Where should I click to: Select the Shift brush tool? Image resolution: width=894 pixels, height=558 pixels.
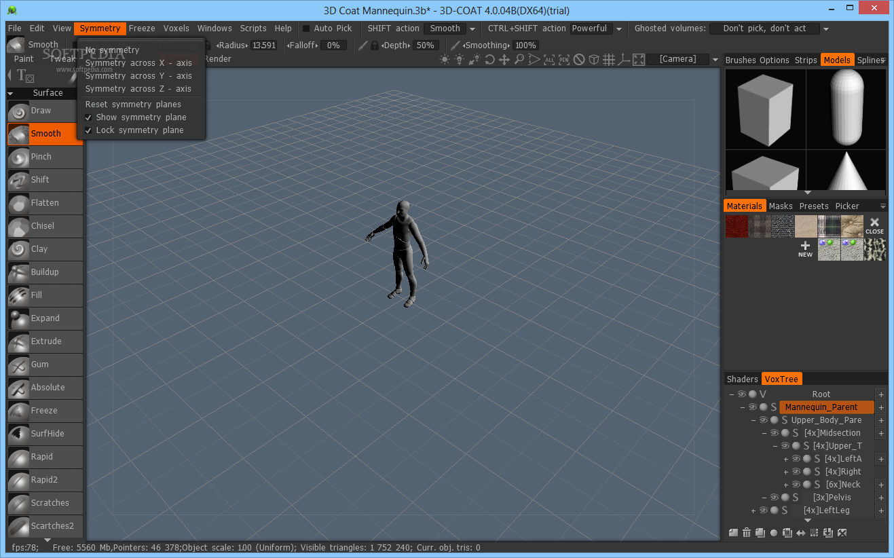pyautogui.click(x=45, y=180)
